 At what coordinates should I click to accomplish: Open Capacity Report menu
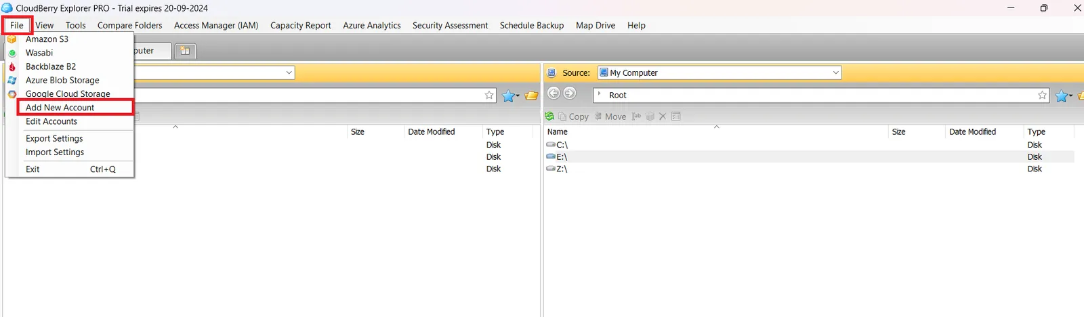coord(301,25)
